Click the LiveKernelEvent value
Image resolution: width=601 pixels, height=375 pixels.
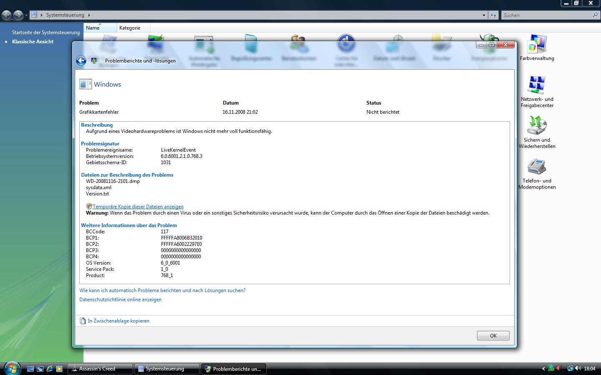coord(178,150)
